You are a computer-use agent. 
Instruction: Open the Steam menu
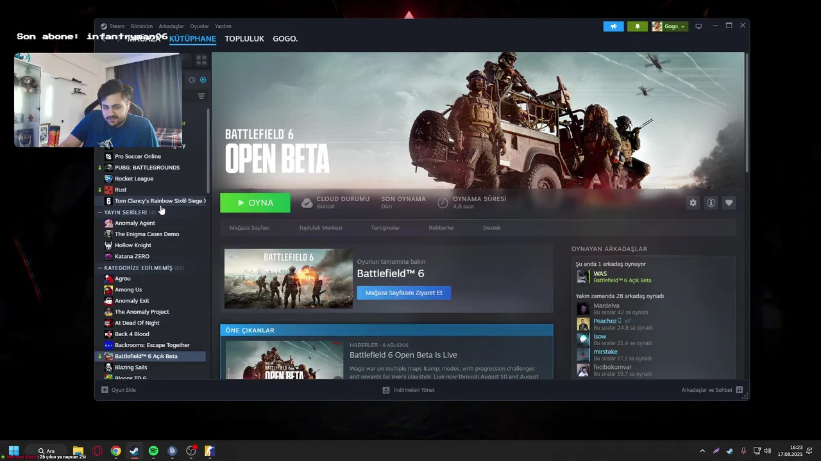tap(117, 26)
